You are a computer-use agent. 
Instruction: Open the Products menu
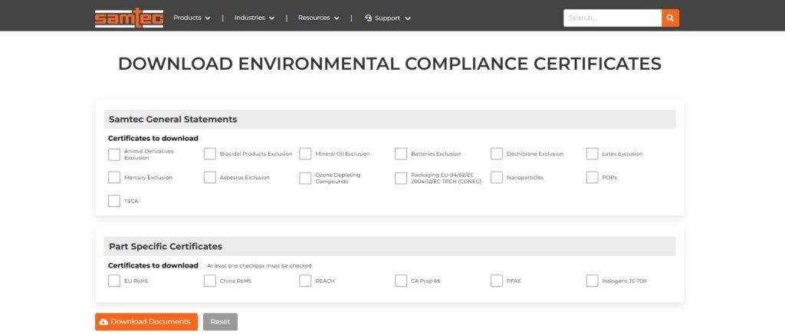[x=192, y=18]
